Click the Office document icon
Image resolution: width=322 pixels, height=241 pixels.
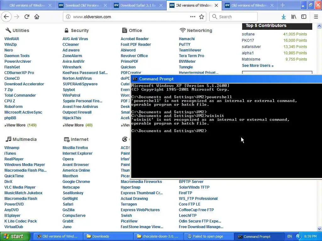(x=125, y=30)
